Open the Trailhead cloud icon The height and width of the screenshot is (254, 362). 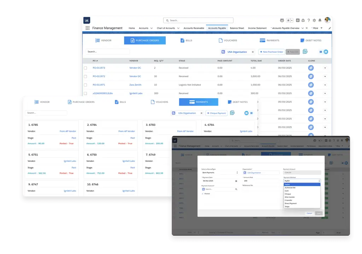(x=303, y=20)
